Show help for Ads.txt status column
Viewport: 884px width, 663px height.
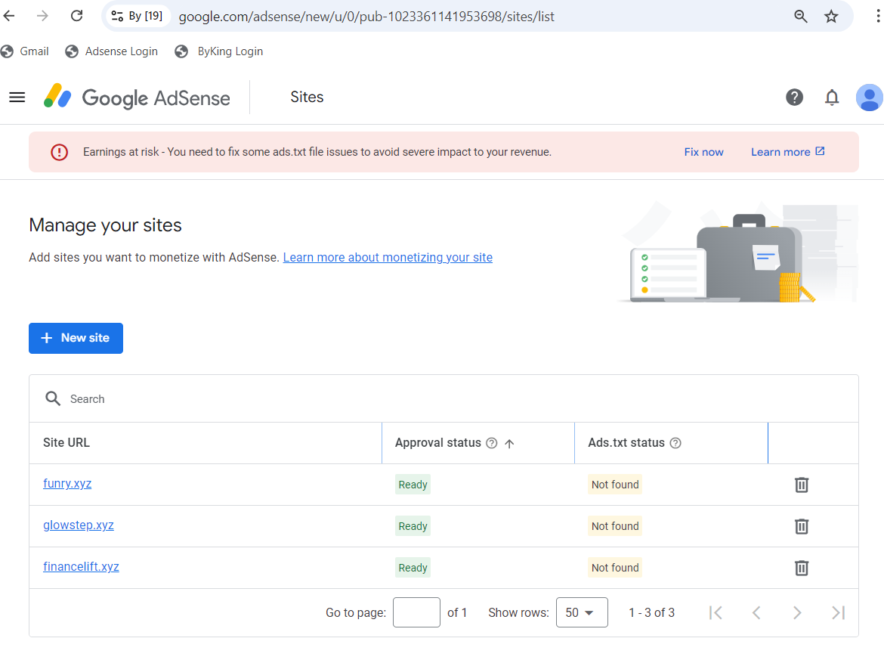(675, 443)
